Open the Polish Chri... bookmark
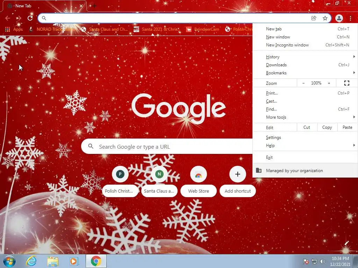Screen dimensions: 358x268 click(239, 29)
